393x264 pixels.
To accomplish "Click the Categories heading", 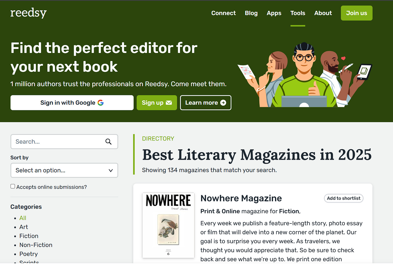I will pyautogui.click(x=26, y=207).
